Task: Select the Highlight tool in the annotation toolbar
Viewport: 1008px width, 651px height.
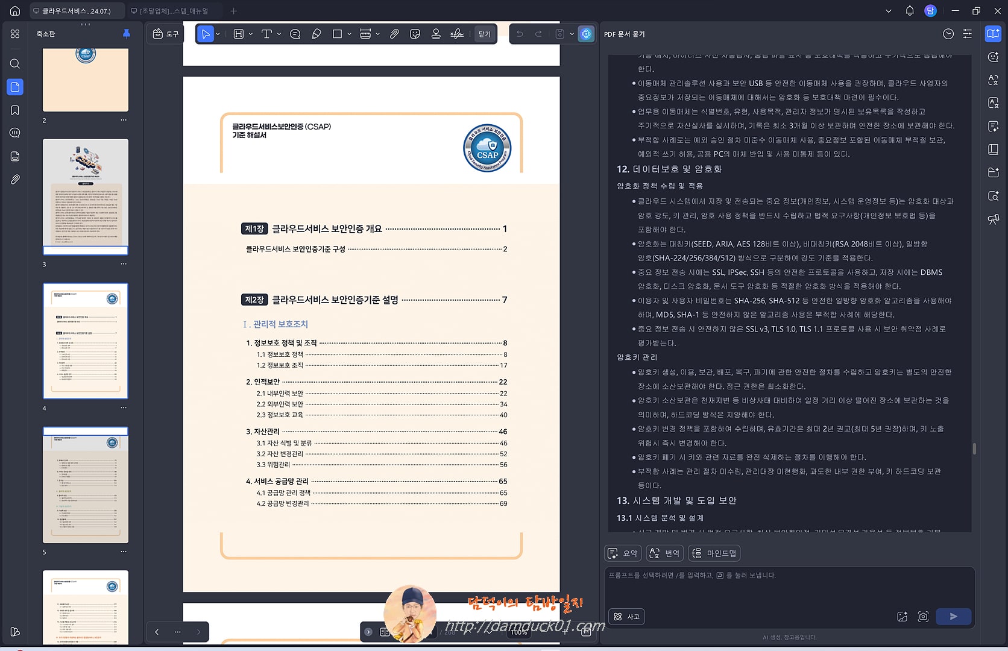Action: pyautogui.click(x=238, y=34)
